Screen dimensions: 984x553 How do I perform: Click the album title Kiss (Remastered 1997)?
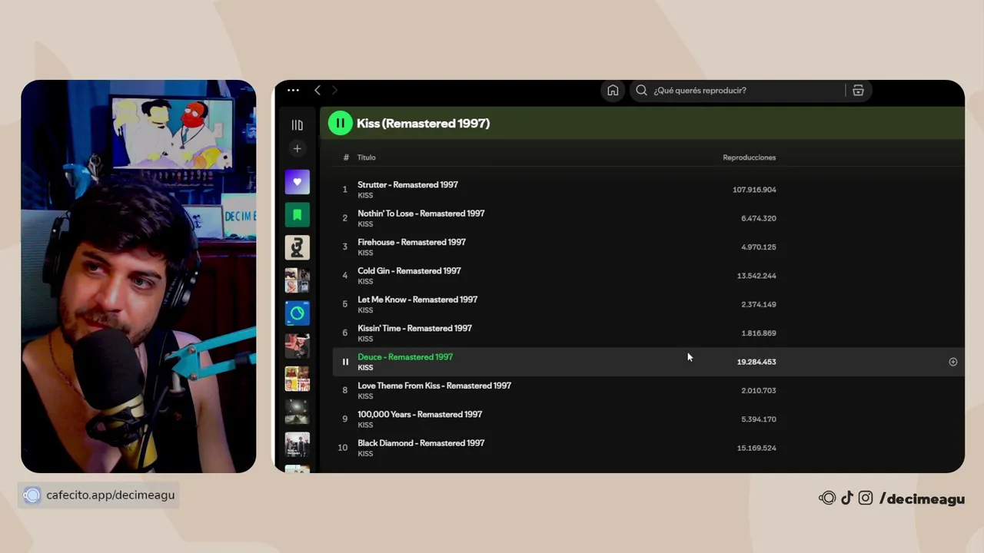coord(423,124)
